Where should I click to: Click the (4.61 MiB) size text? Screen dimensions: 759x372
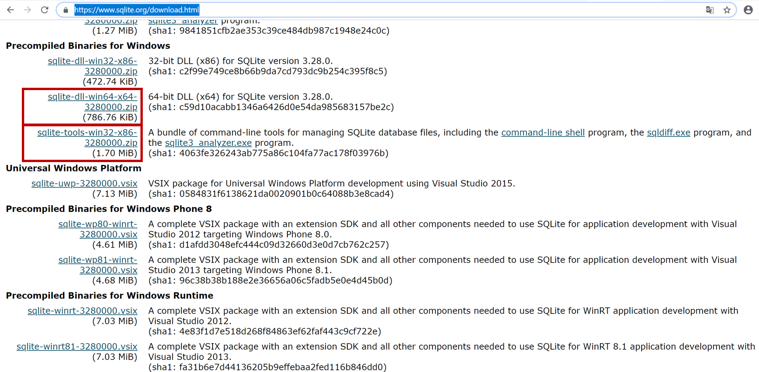115,245
